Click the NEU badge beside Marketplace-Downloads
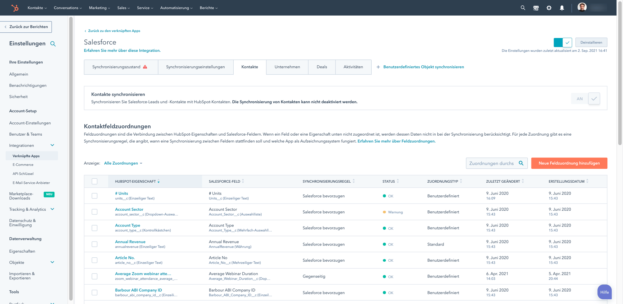 49,194
